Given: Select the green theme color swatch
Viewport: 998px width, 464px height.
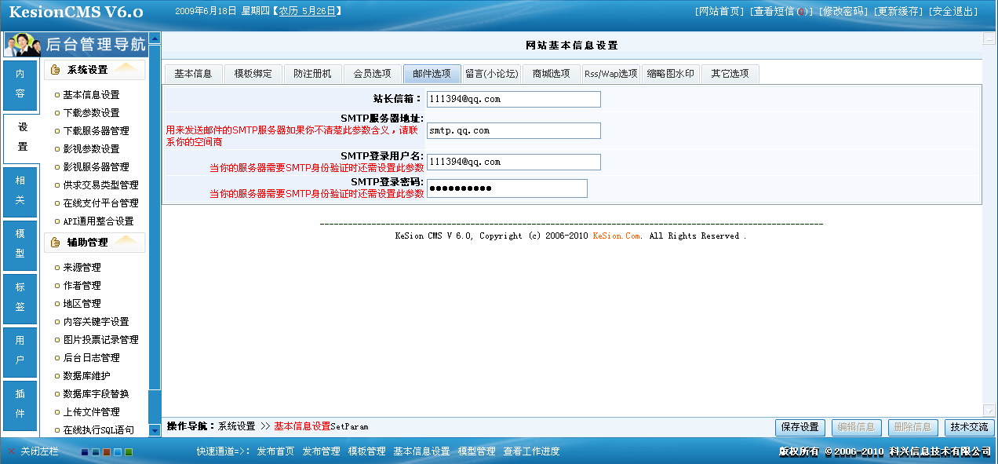Looking at the screenshot, I should 128,453.
